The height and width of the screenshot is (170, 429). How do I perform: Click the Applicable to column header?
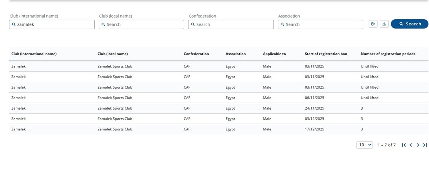point(274,54)
